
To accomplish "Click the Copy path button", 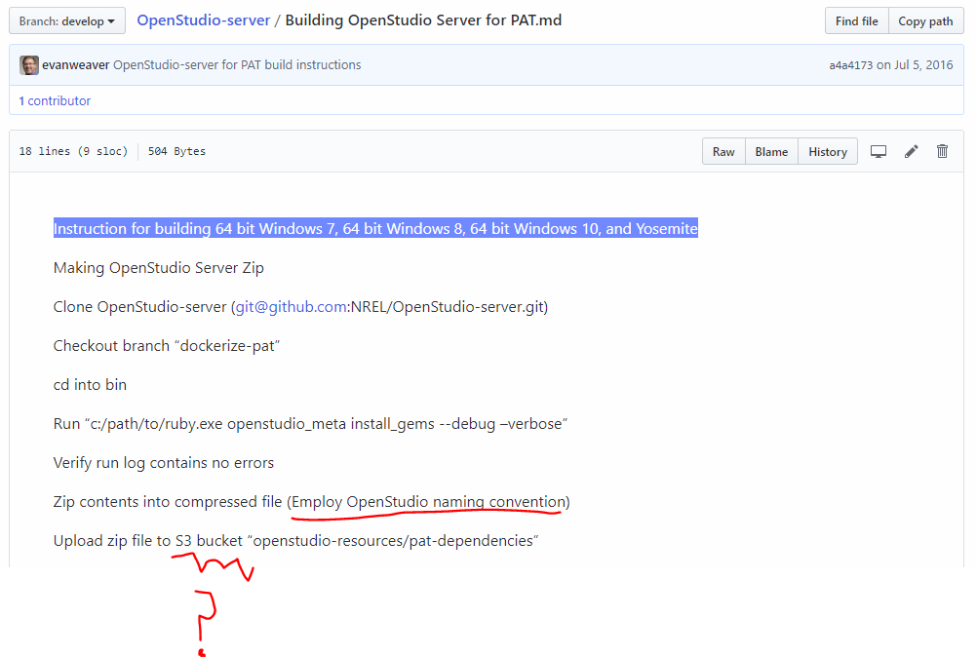I will pos(925,21).
